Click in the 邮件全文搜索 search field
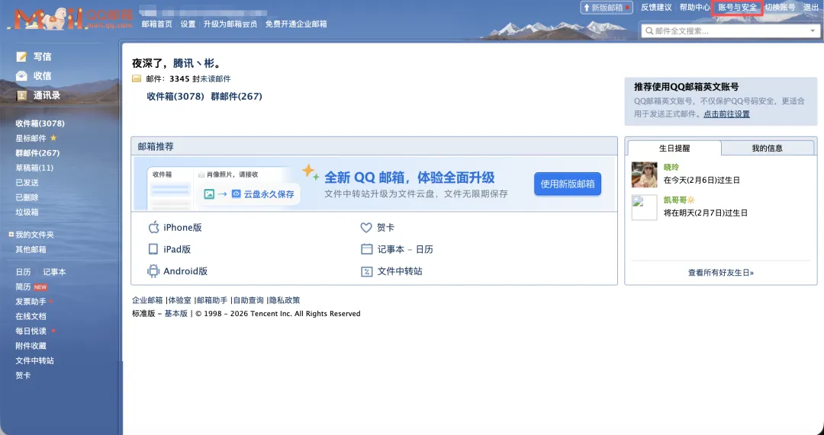 (730, 31)
